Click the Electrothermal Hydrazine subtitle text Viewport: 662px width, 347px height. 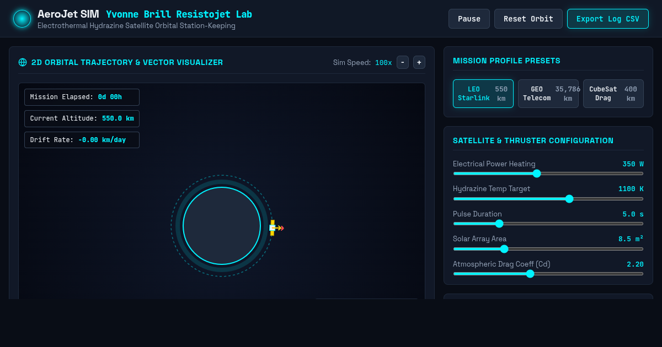[x=136, y=26]
